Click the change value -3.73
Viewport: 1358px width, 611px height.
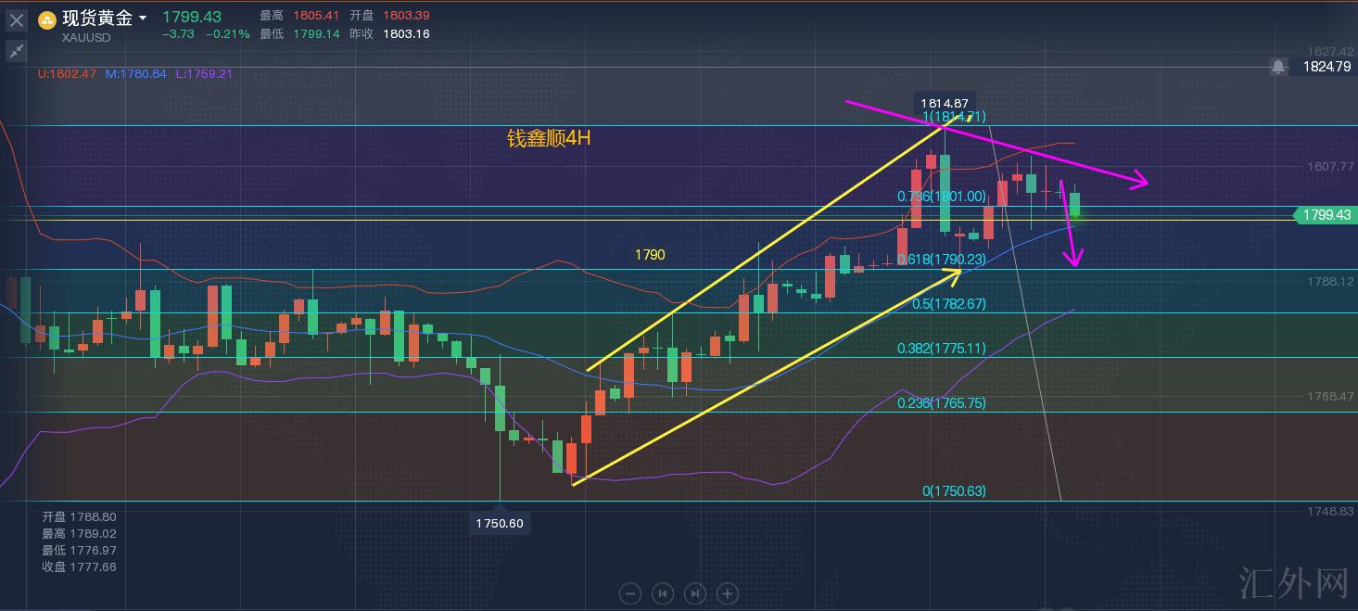pyautogui.click(x=178, y=34)
